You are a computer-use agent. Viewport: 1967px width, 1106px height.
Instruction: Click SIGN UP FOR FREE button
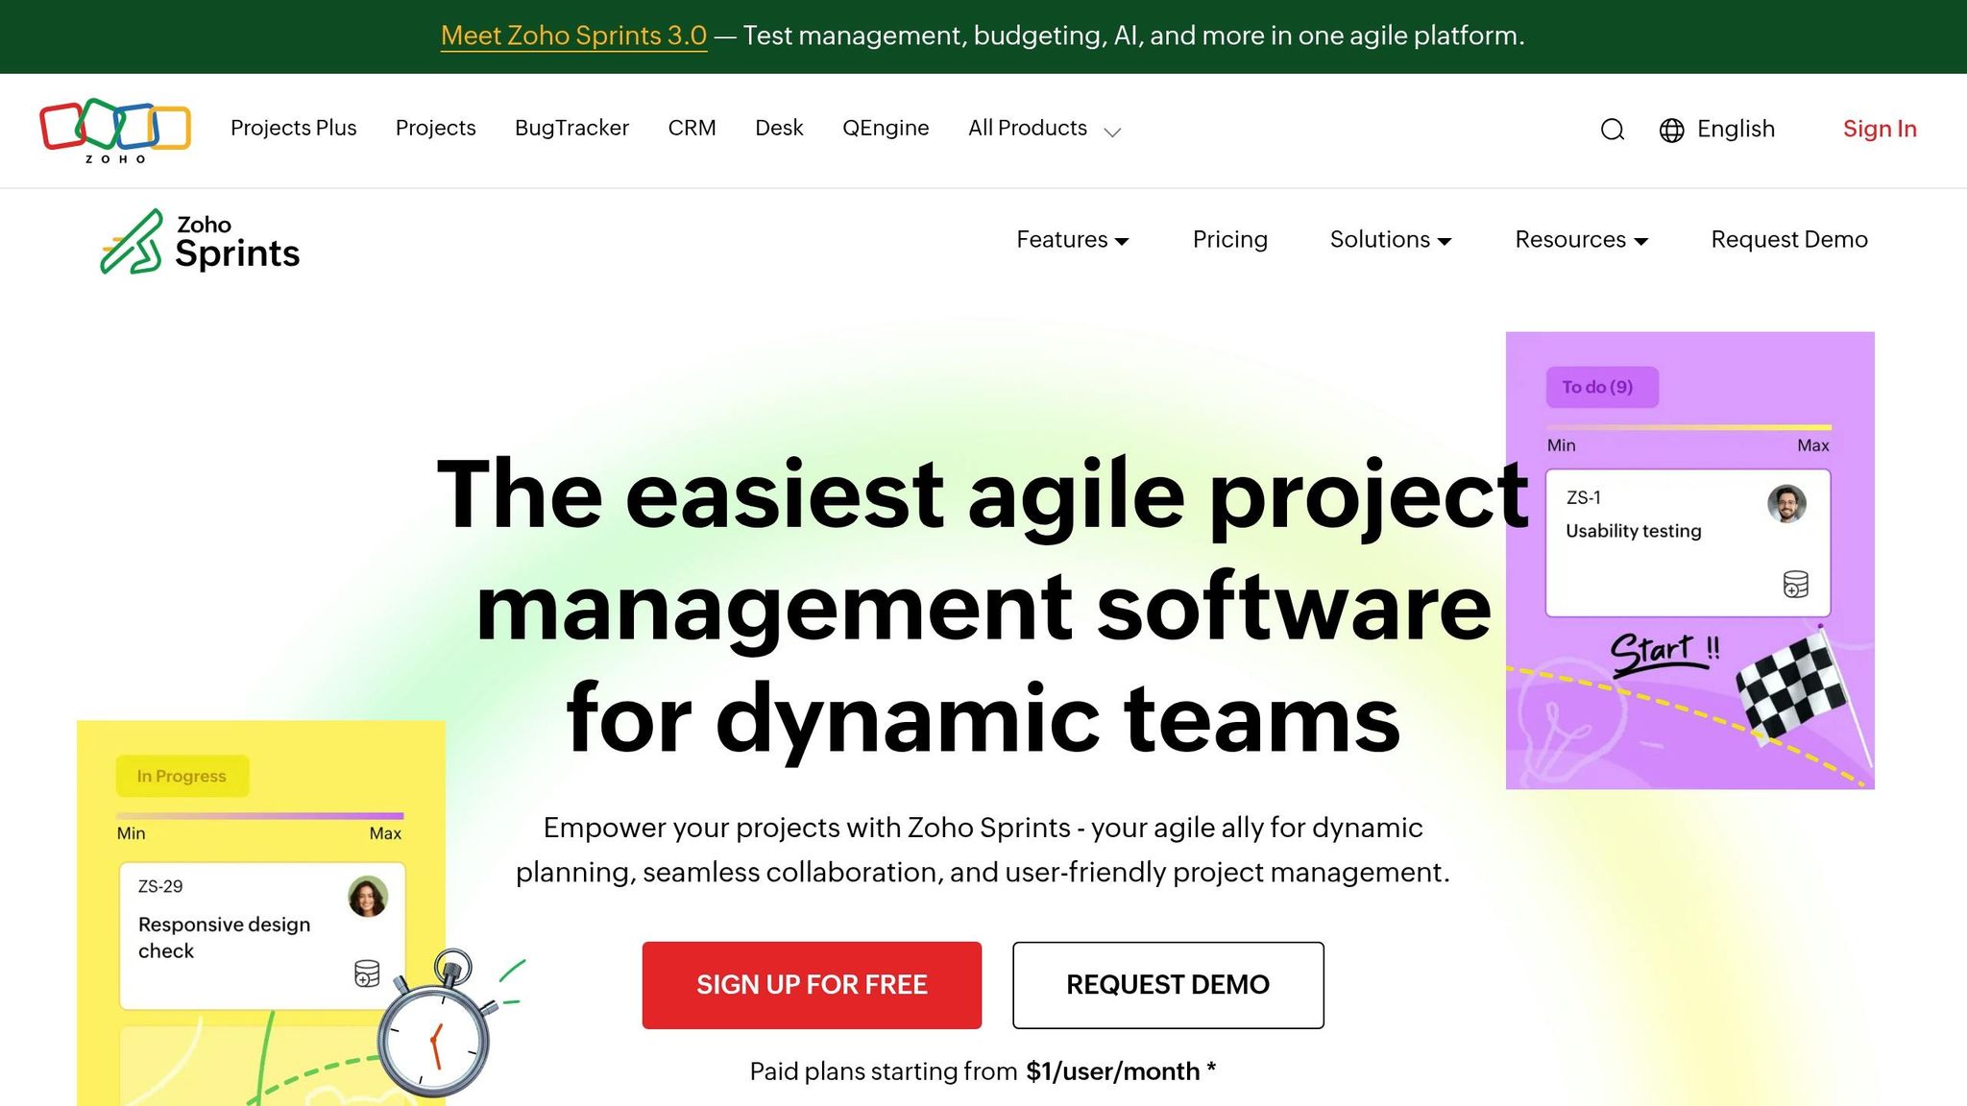pyautogui.click(x=812, y=985)
